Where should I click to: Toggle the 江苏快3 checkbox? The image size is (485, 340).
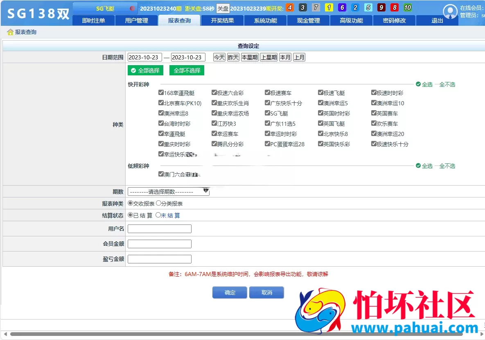click(x=214, y=123)
